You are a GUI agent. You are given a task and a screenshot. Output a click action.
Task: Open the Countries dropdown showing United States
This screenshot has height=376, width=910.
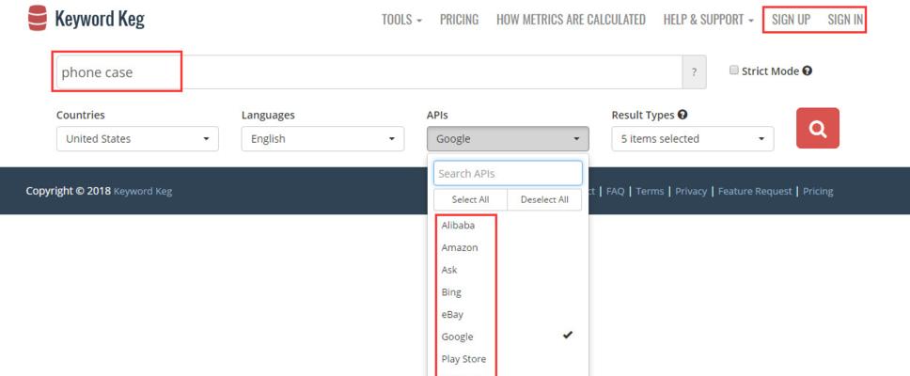tap(137, 139)
